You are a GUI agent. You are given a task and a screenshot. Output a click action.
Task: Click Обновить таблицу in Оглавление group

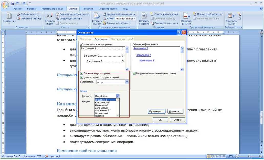[29, 19]
